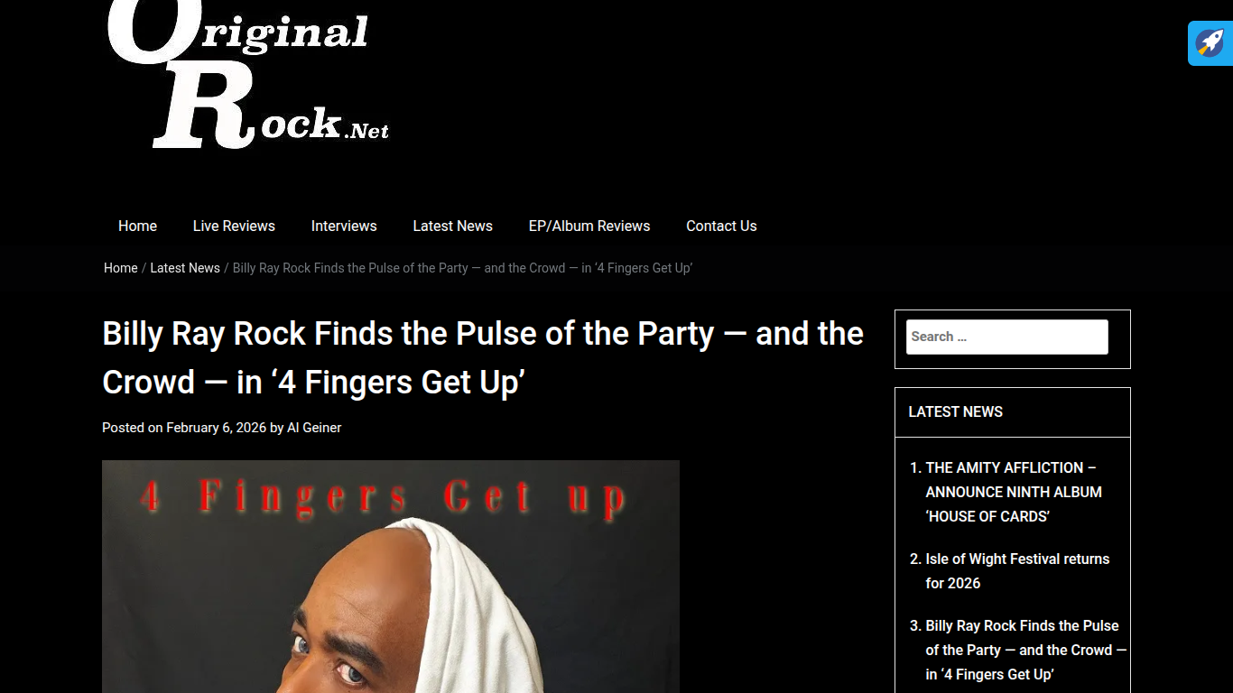The image size is (1233, 693).
Task: Click the Home breadcrumb link
Action: 121,268
